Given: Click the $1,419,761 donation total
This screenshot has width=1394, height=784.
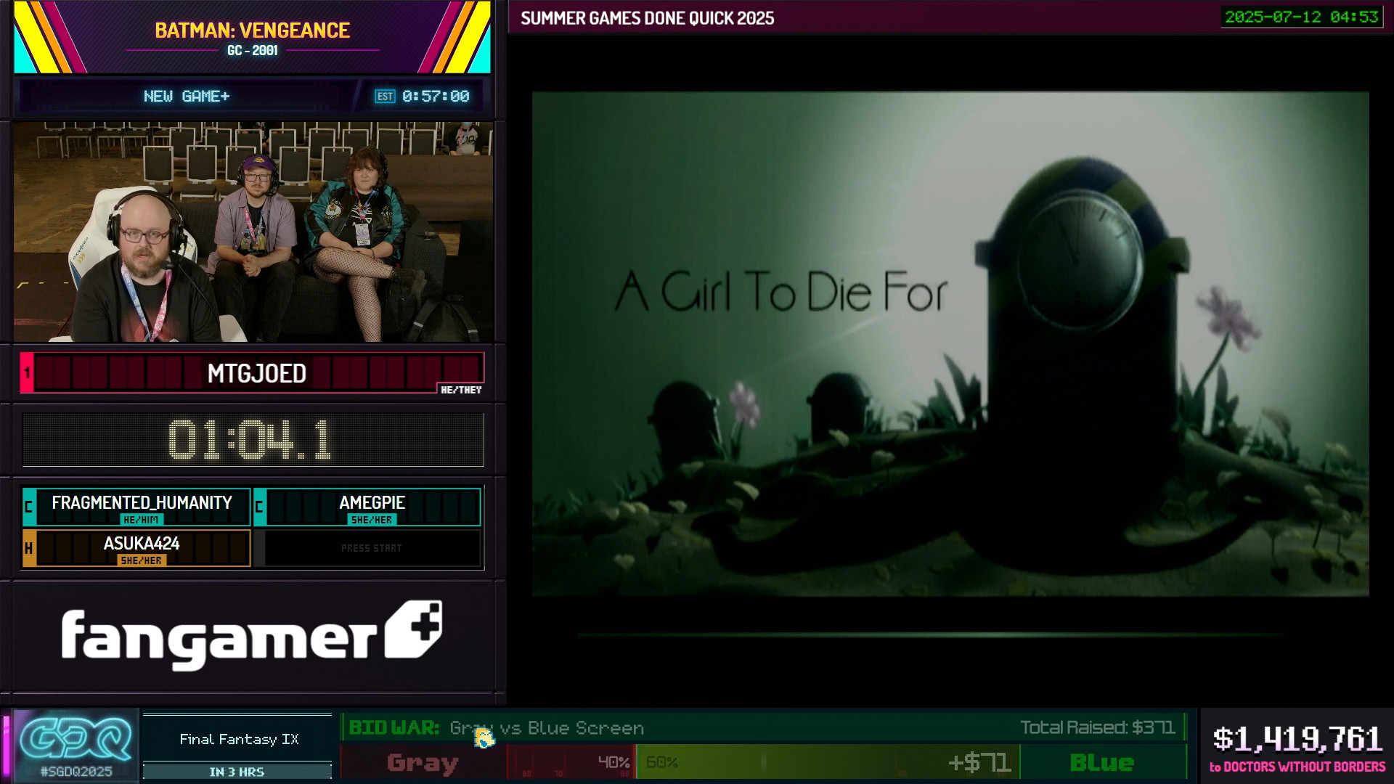Looking at the screenshot, I should click(1297, 739).
